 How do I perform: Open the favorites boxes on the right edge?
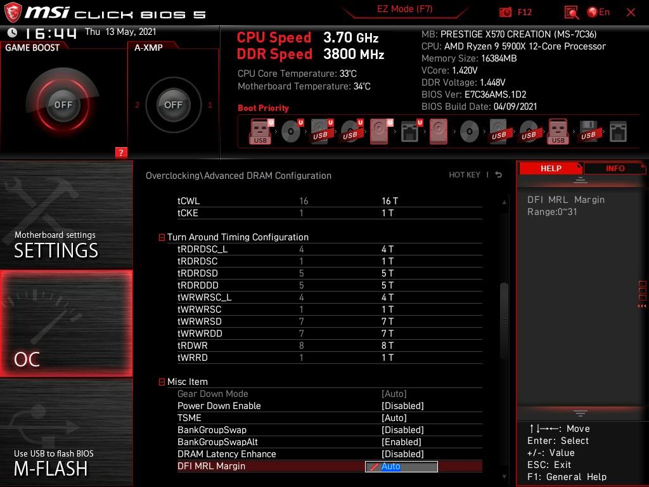(643, 290)
